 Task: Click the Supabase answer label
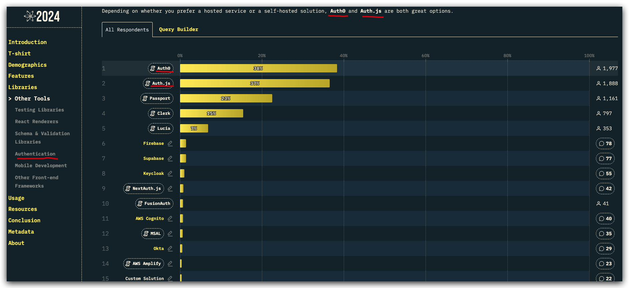154,159
